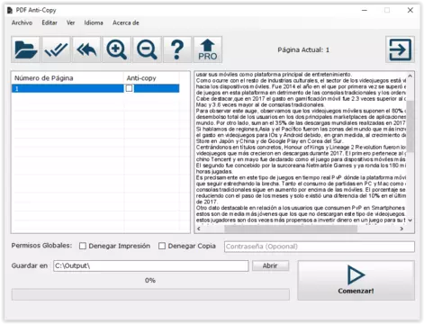Open the Idioma menu
424x324 pixels.
click(x=94, y=22)
